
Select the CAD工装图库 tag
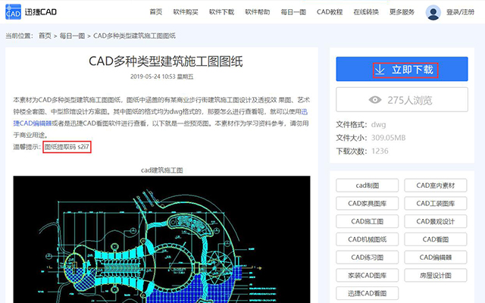[436, 204]
